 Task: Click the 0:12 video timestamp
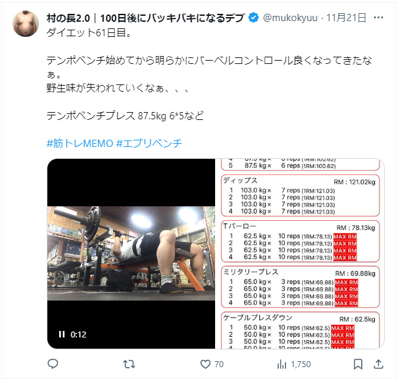tap(78, 334)
